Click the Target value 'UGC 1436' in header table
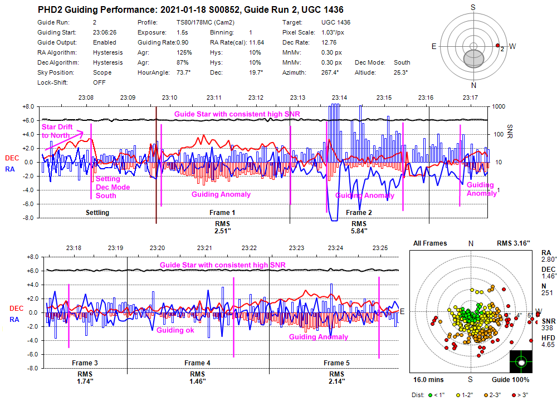The image size is (557, 406). tap(336, 22)
